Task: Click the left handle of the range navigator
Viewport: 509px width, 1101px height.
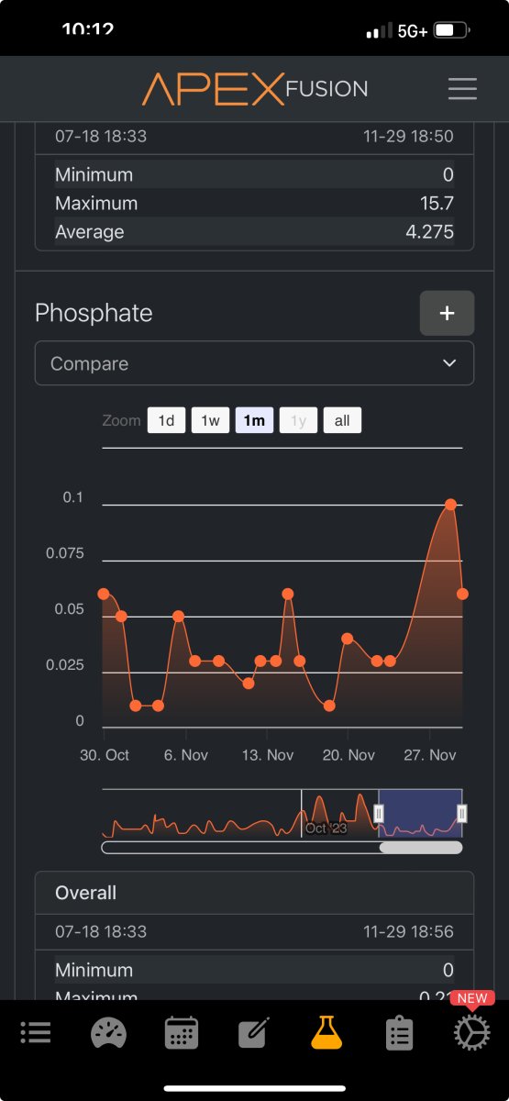Action: tap(379, 813)
